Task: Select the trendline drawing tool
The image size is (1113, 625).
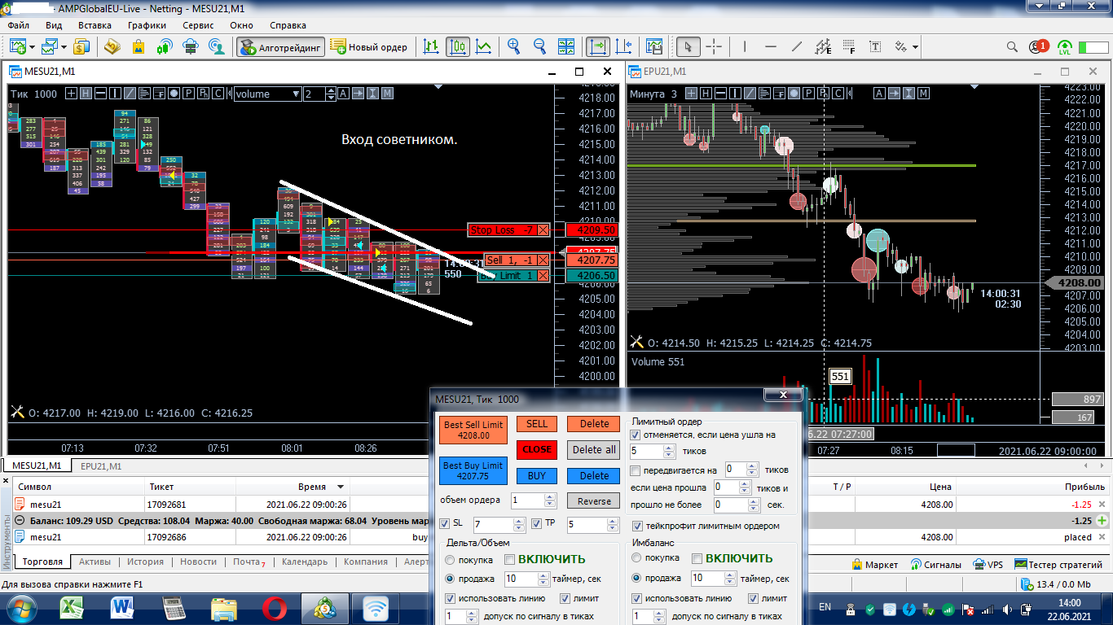Action: 797,47
